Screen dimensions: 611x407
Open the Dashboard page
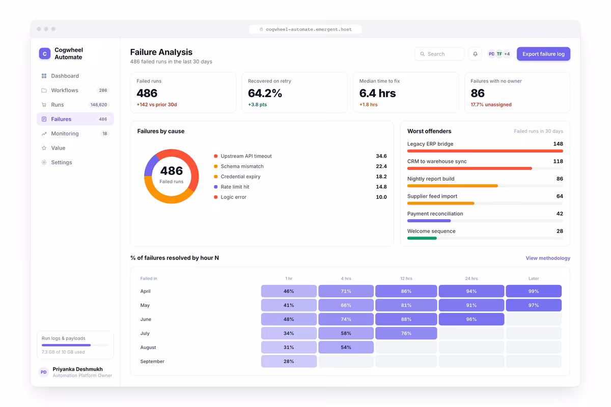point(75,76)
